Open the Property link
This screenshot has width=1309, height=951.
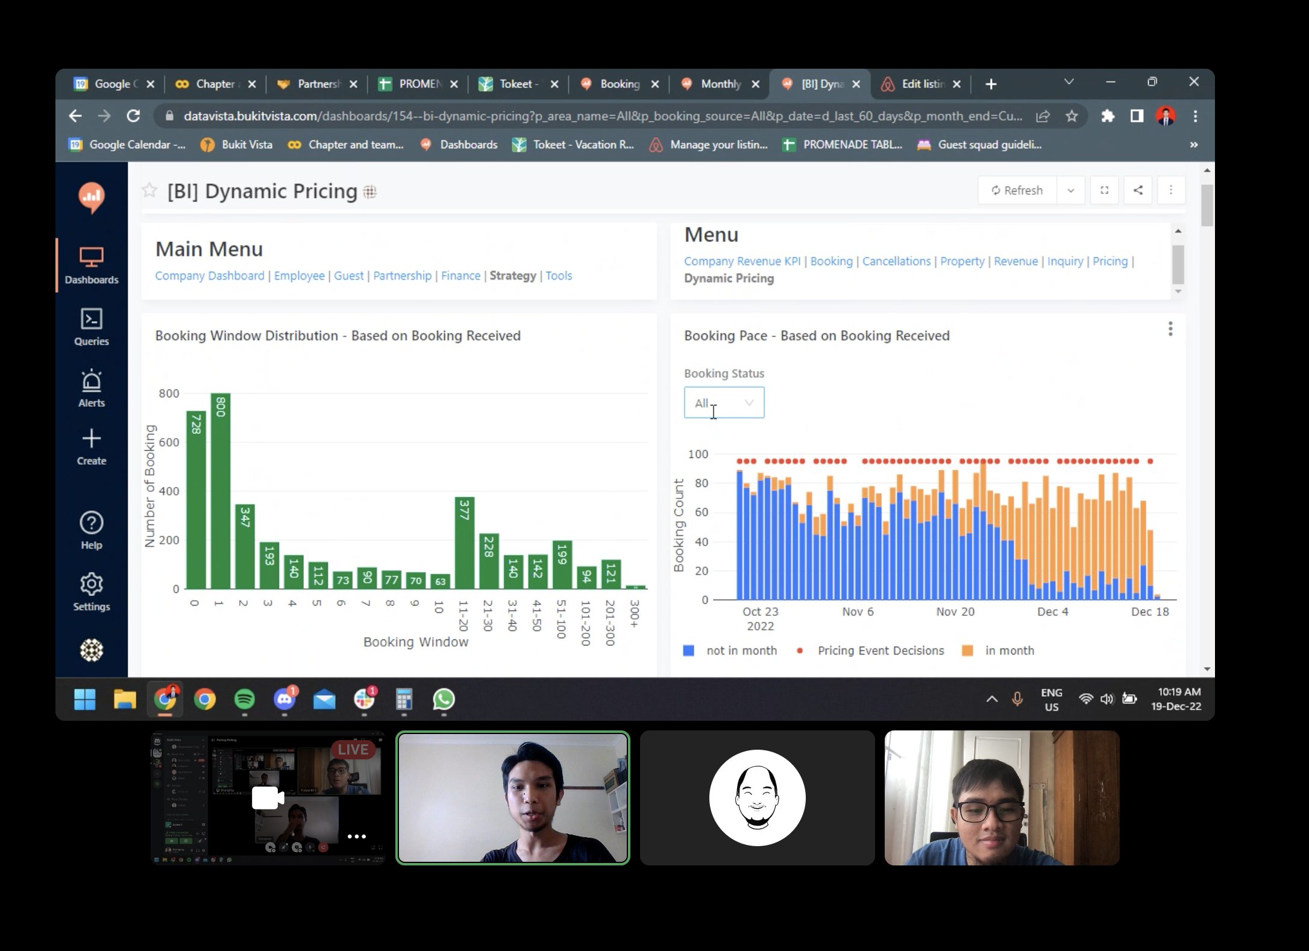coord(962,261)
